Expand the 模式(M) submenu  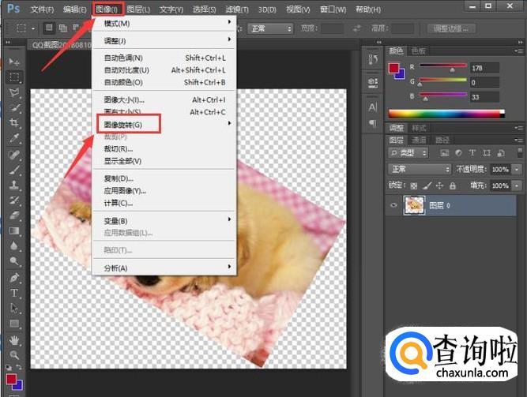[x=164, y=23]
